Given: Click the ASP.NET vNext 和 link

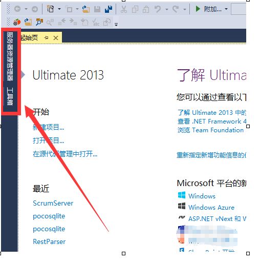Looking at the screenshot, I should click(x=217, y=218).
